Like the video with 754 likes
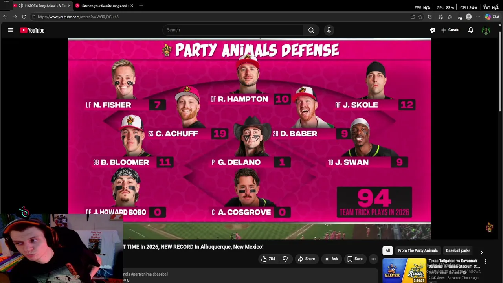The width and height of the screenshot is (503, 283). coord(268,259)
